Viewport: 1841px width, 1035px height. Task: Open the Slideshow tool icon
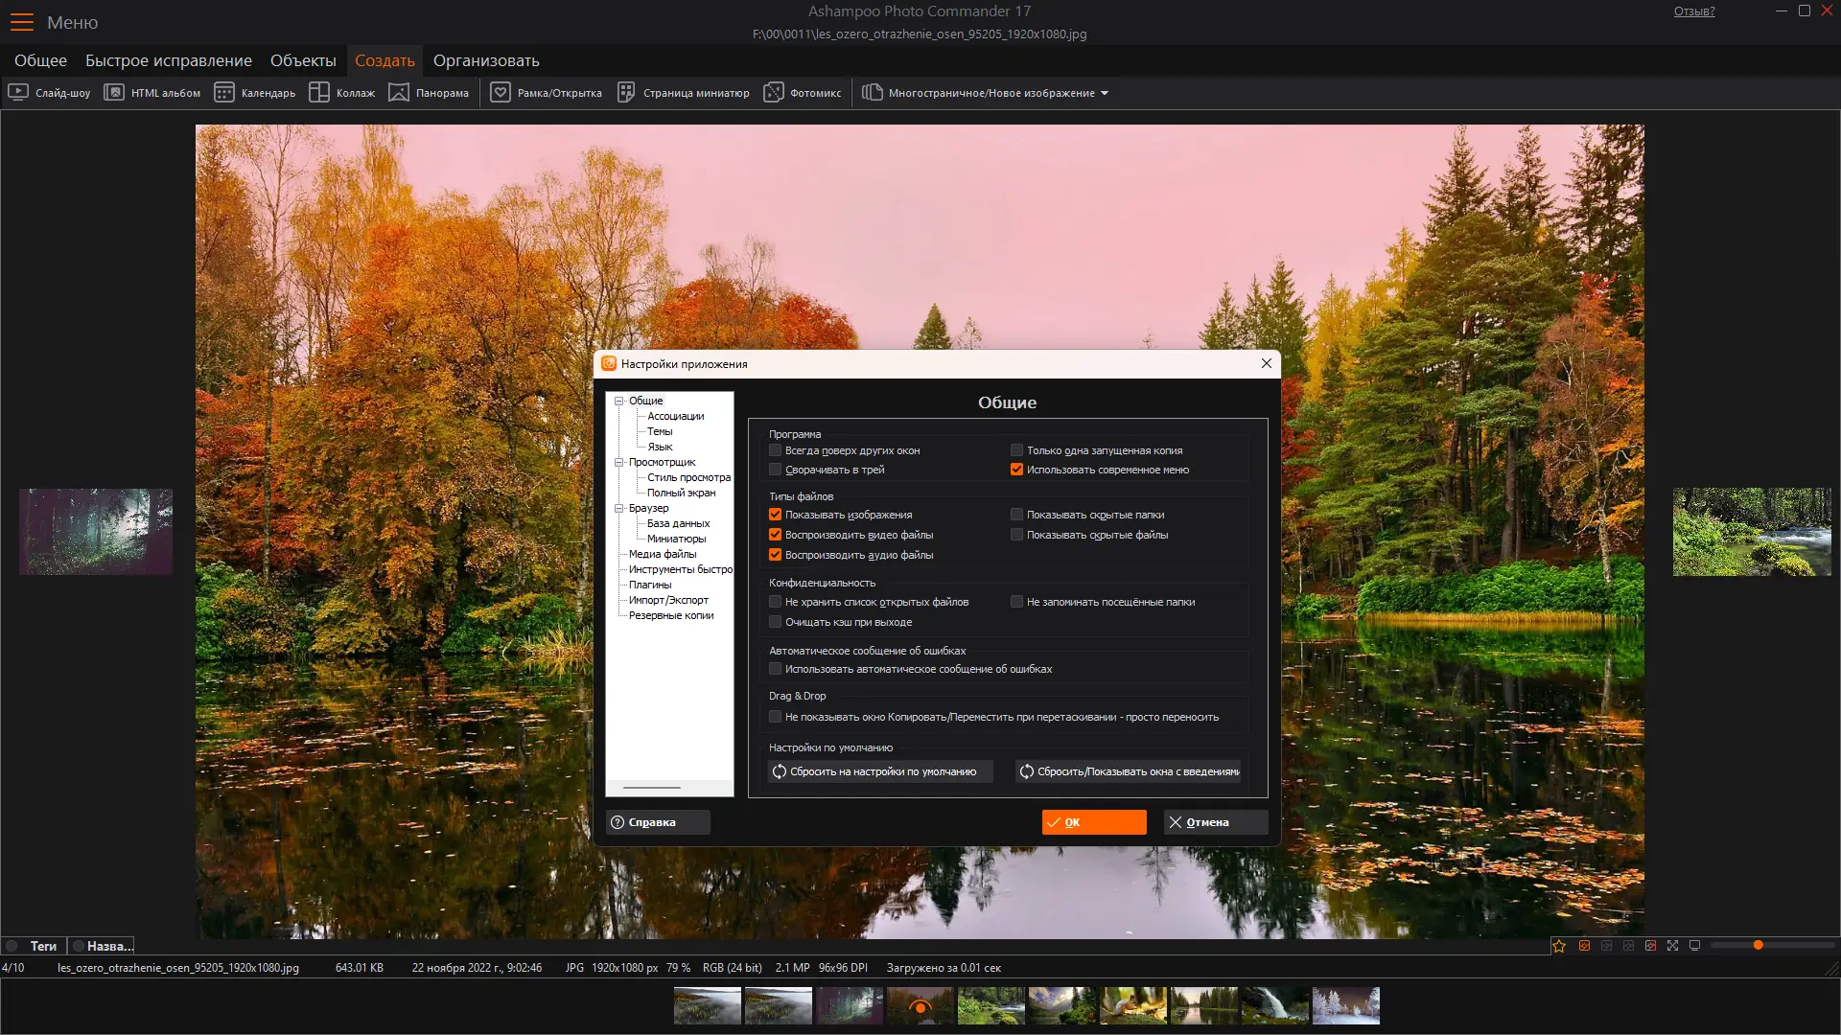tap(18, 93)
